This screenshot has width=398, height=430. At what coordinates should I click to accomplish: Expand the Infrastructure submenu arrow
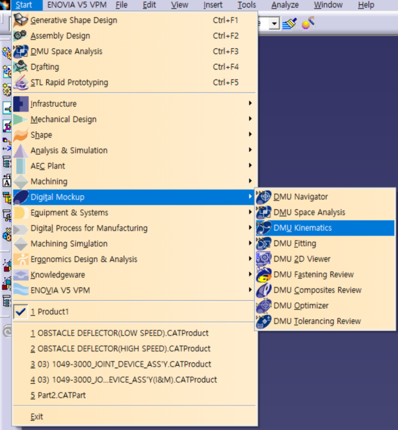tap(250, 103)
